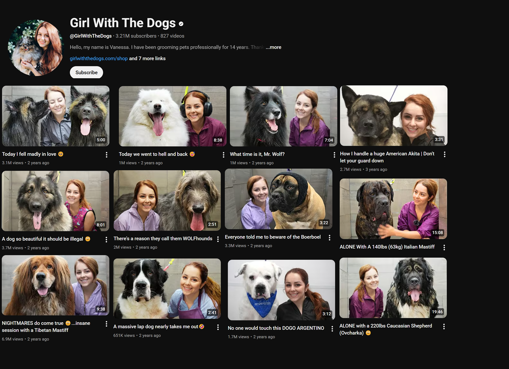Open "There's a reason they call them WOLFhounds" title
Image resolution: width=509 pixels, height=369 pixels.
[163, 239]
